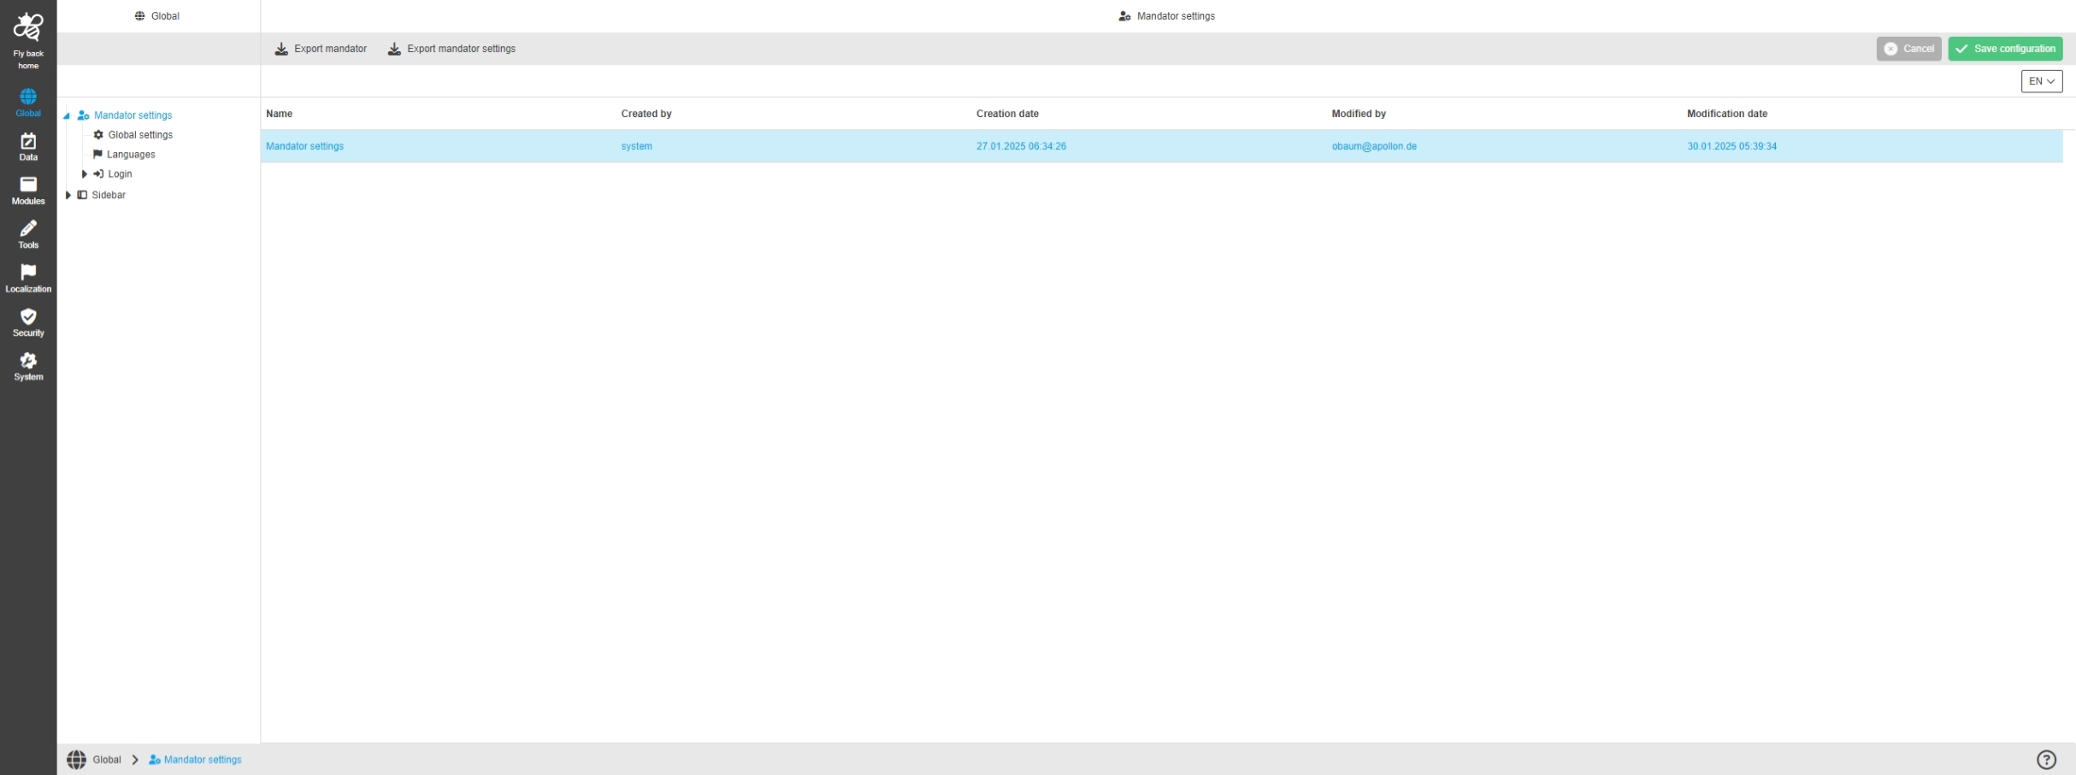2076x775 pixels.
Task: Click the Login arrow icon in tree
Action: click(98, 174)
